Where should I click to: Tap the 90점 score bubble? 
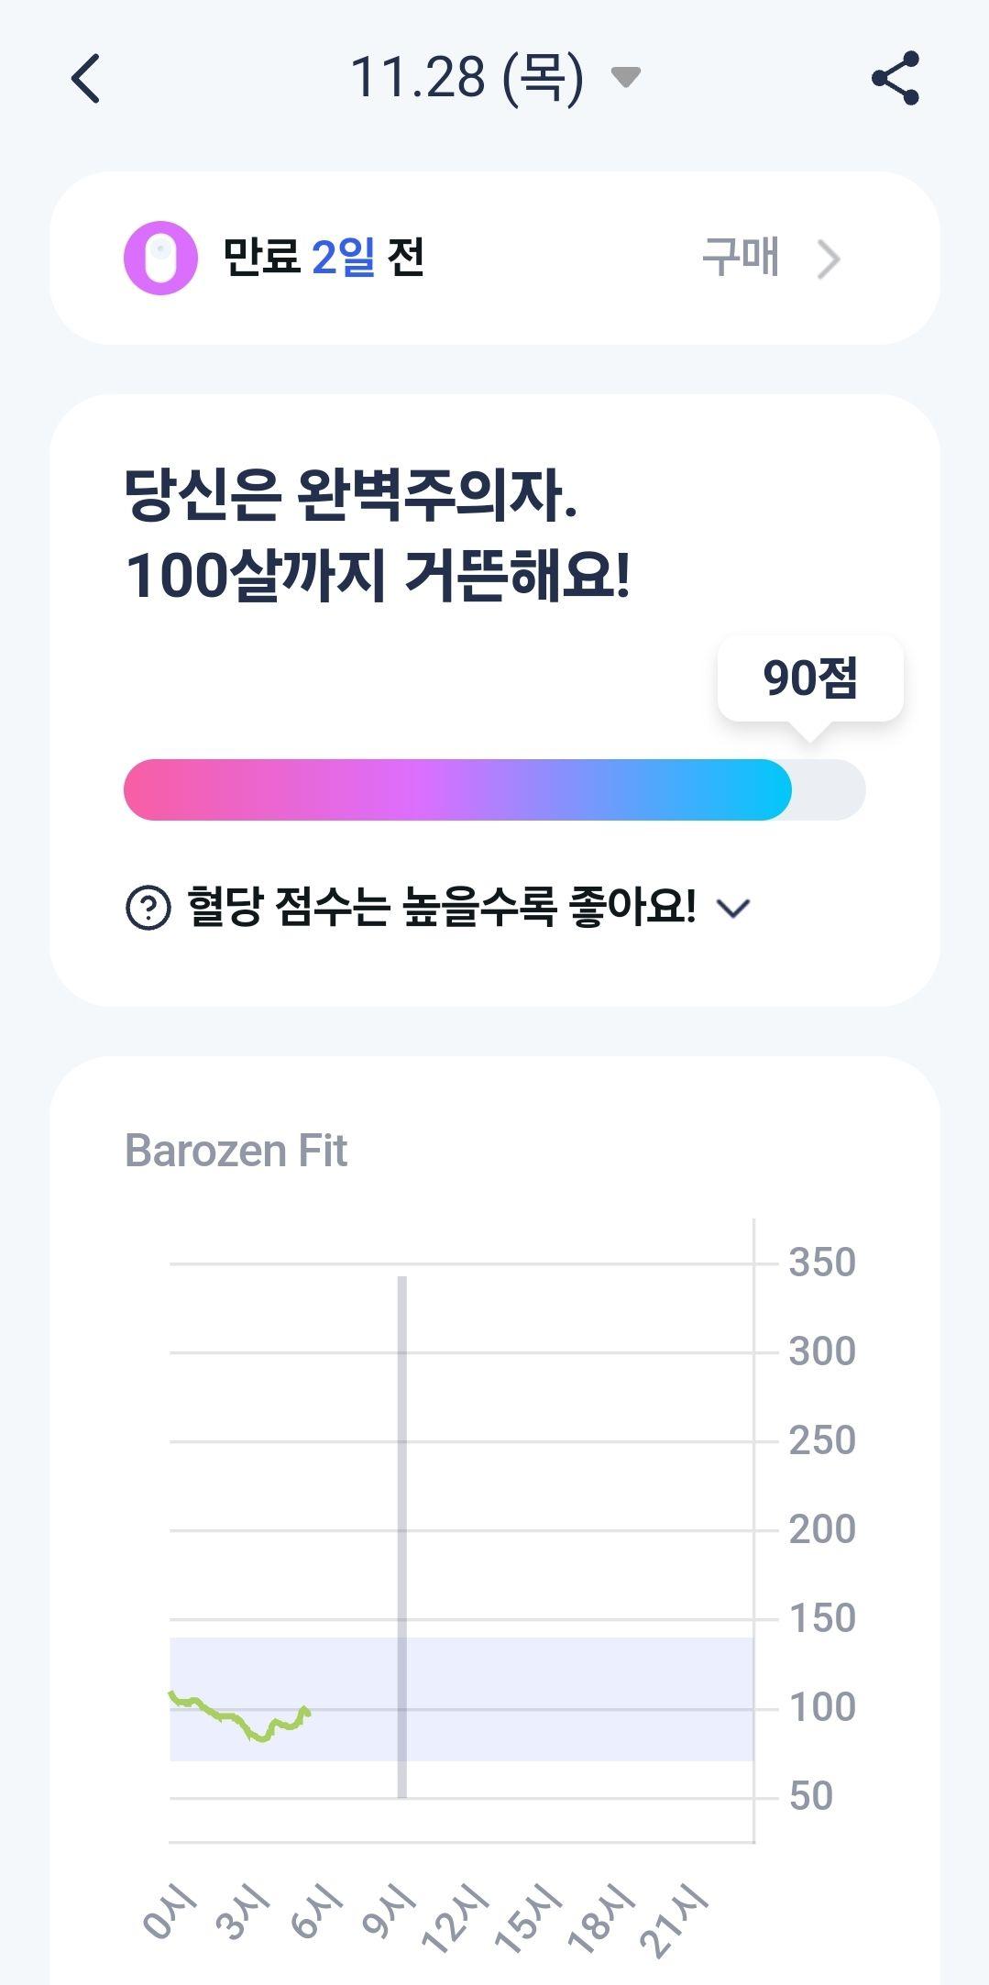(810, 678)
